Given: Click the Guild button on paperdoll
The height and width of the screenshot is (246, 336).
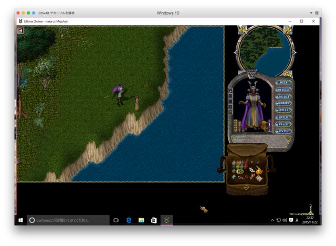Looking at the screenshot, I should pos(283,117).
